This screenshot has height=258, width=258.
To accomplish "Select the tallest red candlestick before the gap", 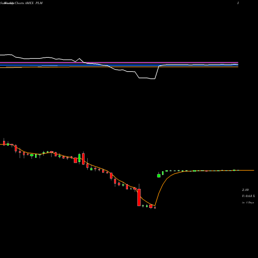I will pyautogui.click(x=139, y=197).
